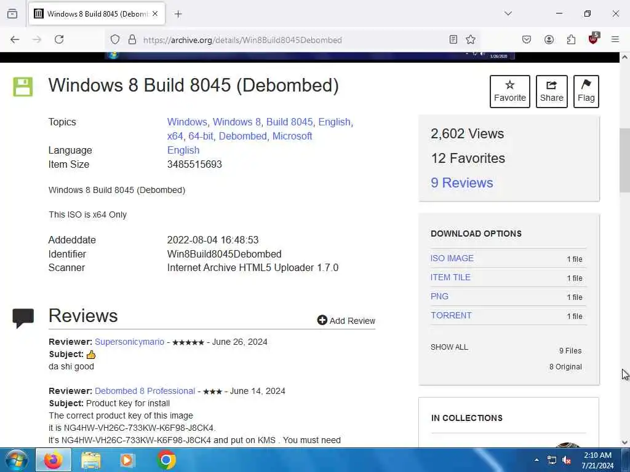Open the Pocket save icon
The width and height of the screenshot is (630, 472).
527,39
